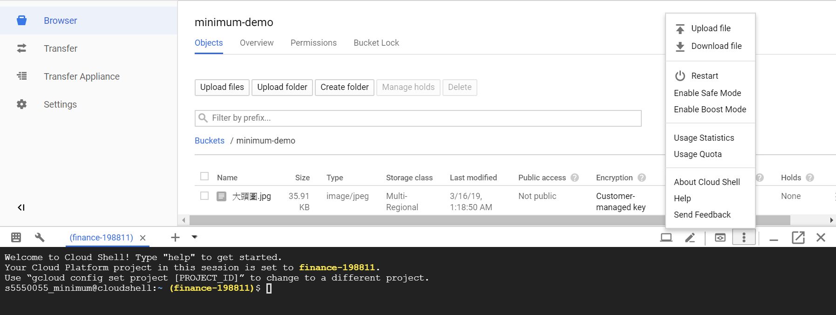Click the Not public cell
The width and height of the screenshot is (836, 315).
pos(537,196)
